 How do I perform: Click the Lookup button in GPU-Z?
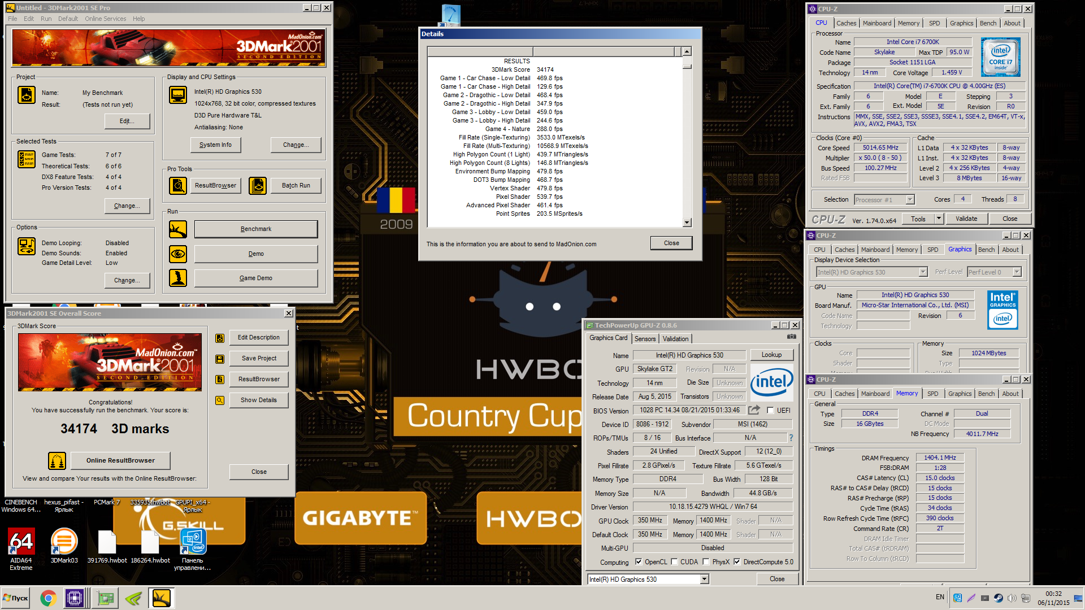(771, 355)
